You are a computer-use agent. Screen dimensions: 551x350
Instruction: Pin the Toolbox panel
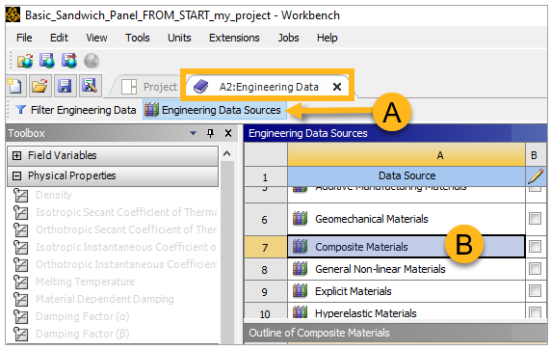211,133
